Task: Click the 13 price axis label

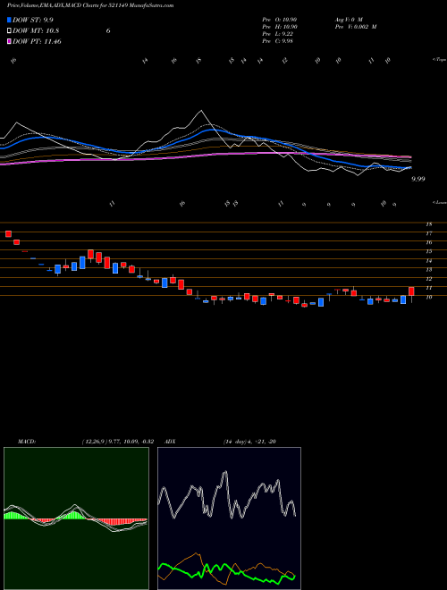Action: click(428, 270)
